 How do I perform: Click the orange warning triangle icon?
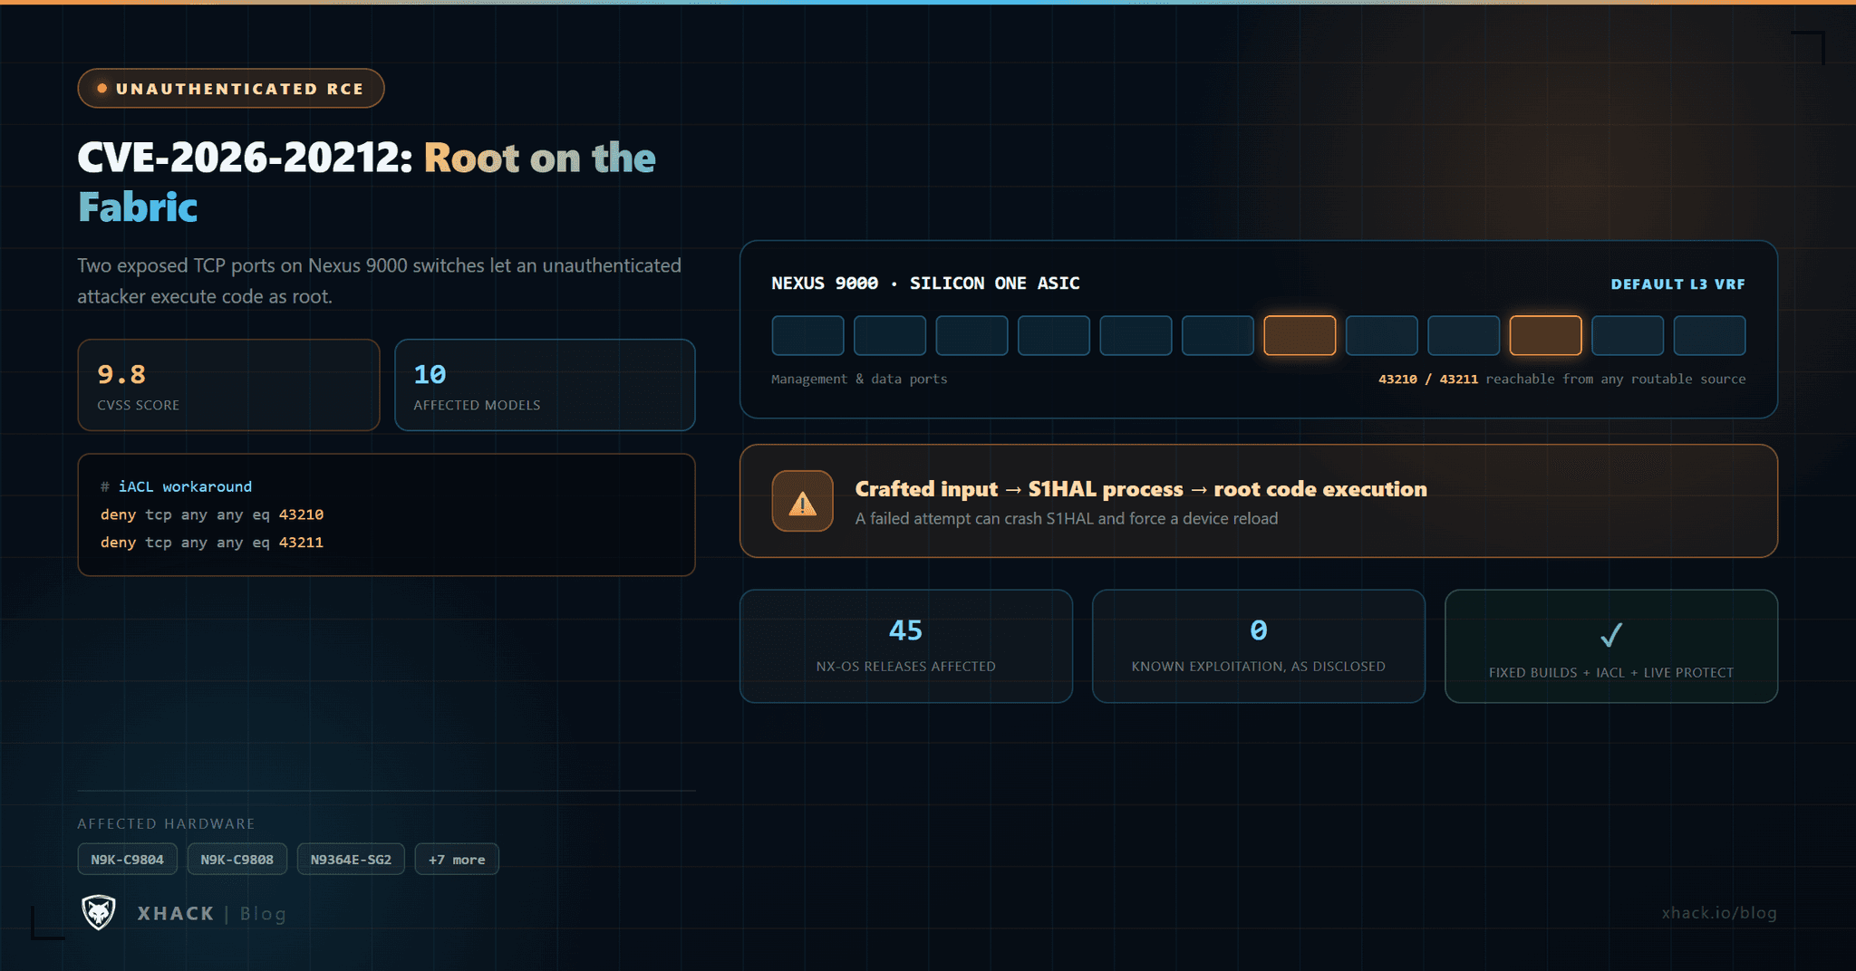coord(802,502)
